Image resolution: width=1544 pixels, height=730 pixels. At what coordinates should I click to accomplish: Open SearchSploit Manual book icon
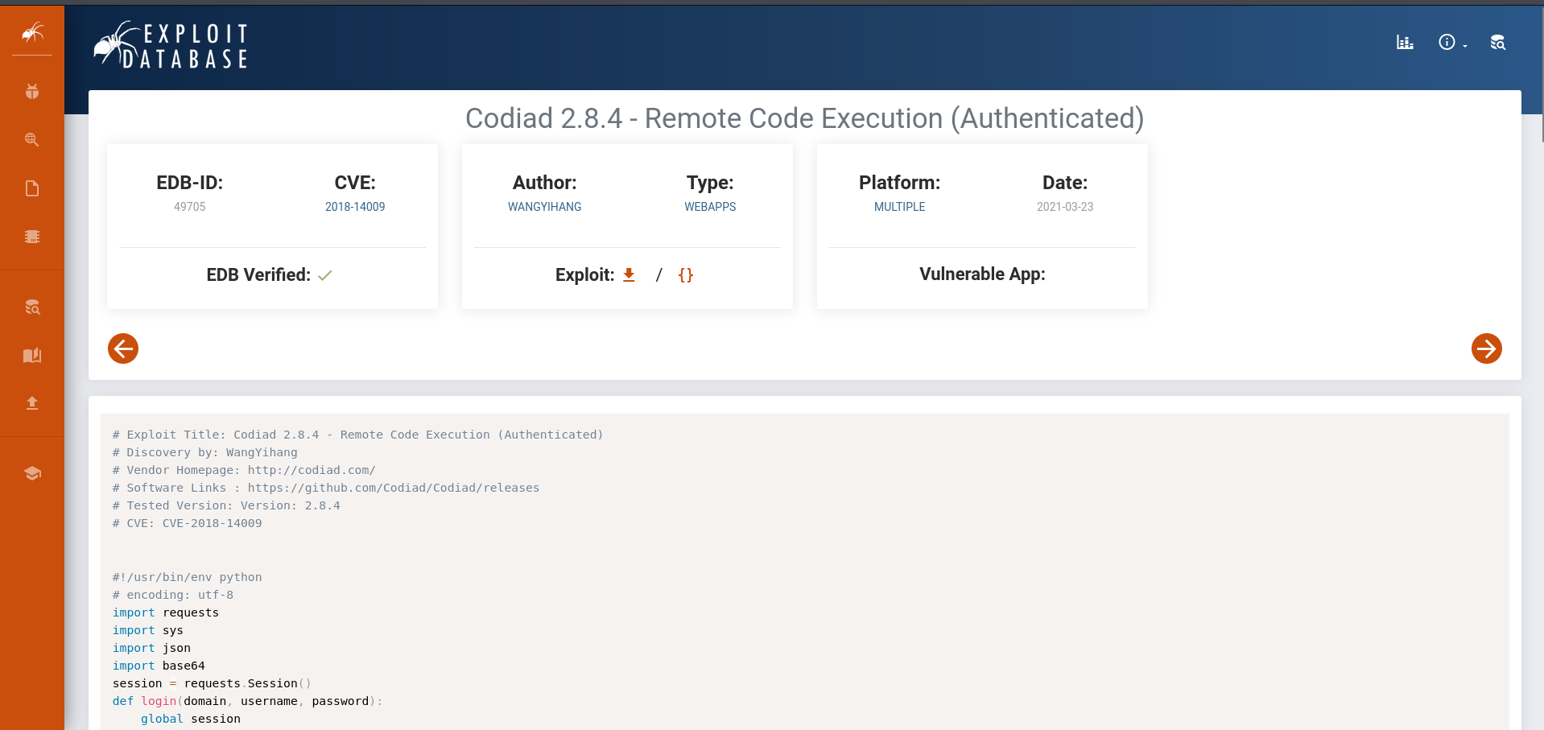32,355
